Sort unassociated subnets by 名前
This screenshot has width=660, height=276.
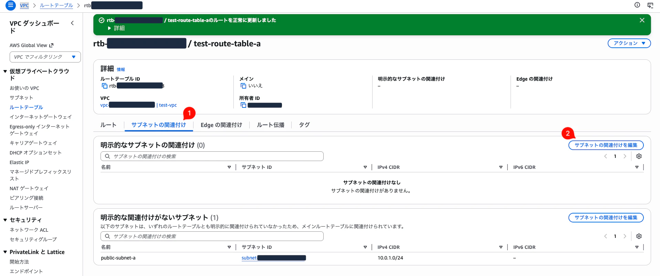pos(229,247)
